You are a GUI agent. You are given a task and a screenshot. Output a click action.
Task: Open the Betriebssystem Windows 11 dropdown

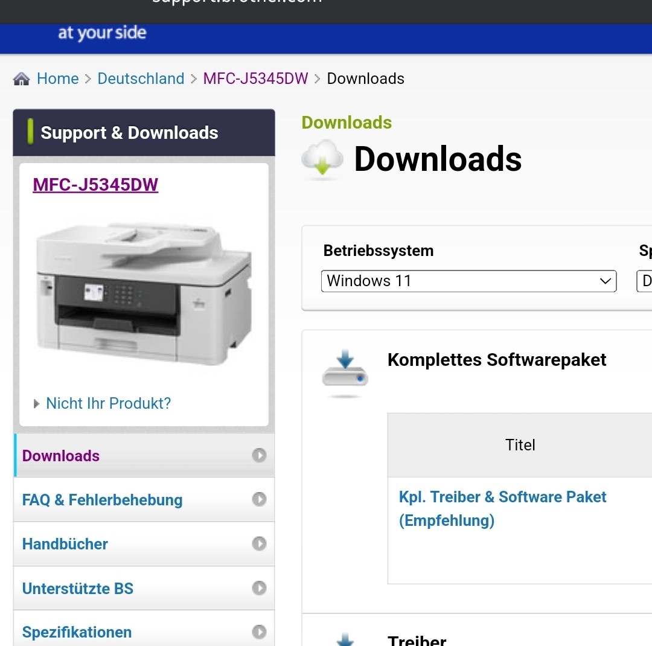pyautogui.click(x=468, y=281)
